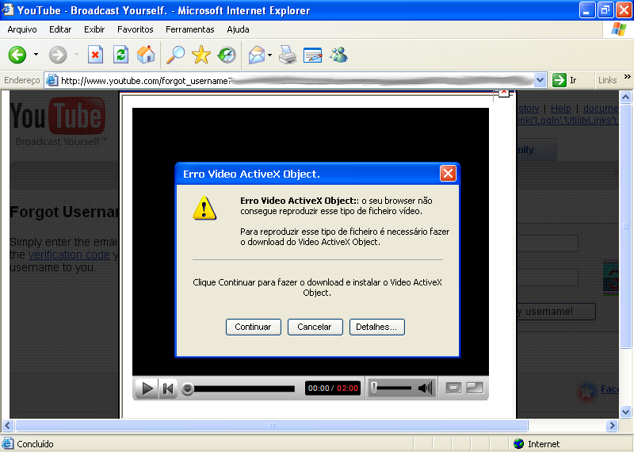Close the Erro Video ActiveX dialog

coord(448,173)
